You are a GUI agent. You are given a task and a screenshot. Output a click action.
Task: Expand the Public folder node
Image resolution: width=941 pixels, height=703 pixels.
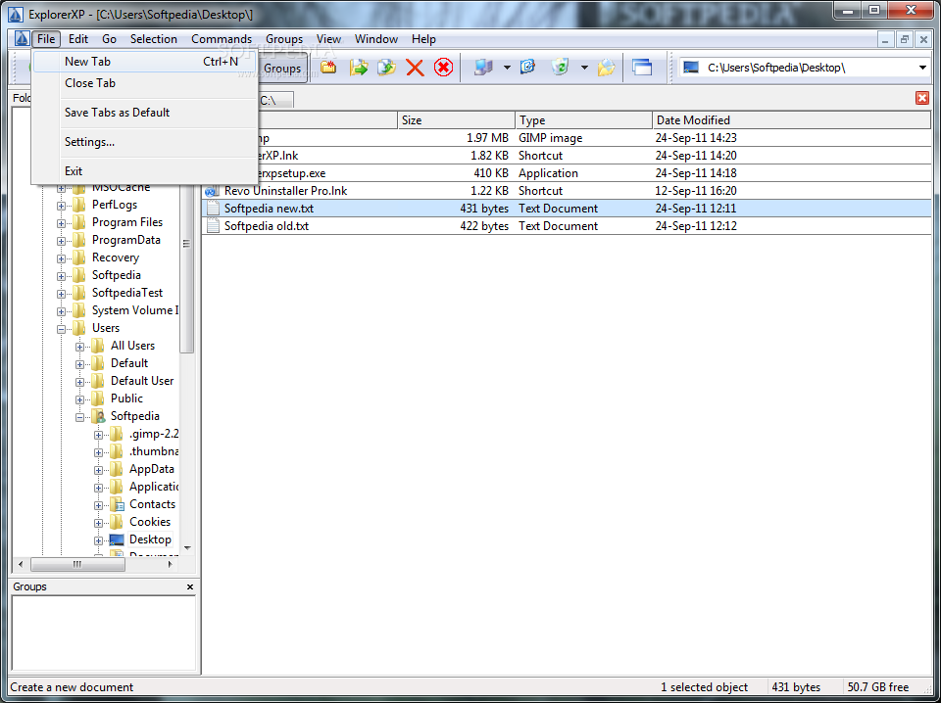click(x=79, y=399)
